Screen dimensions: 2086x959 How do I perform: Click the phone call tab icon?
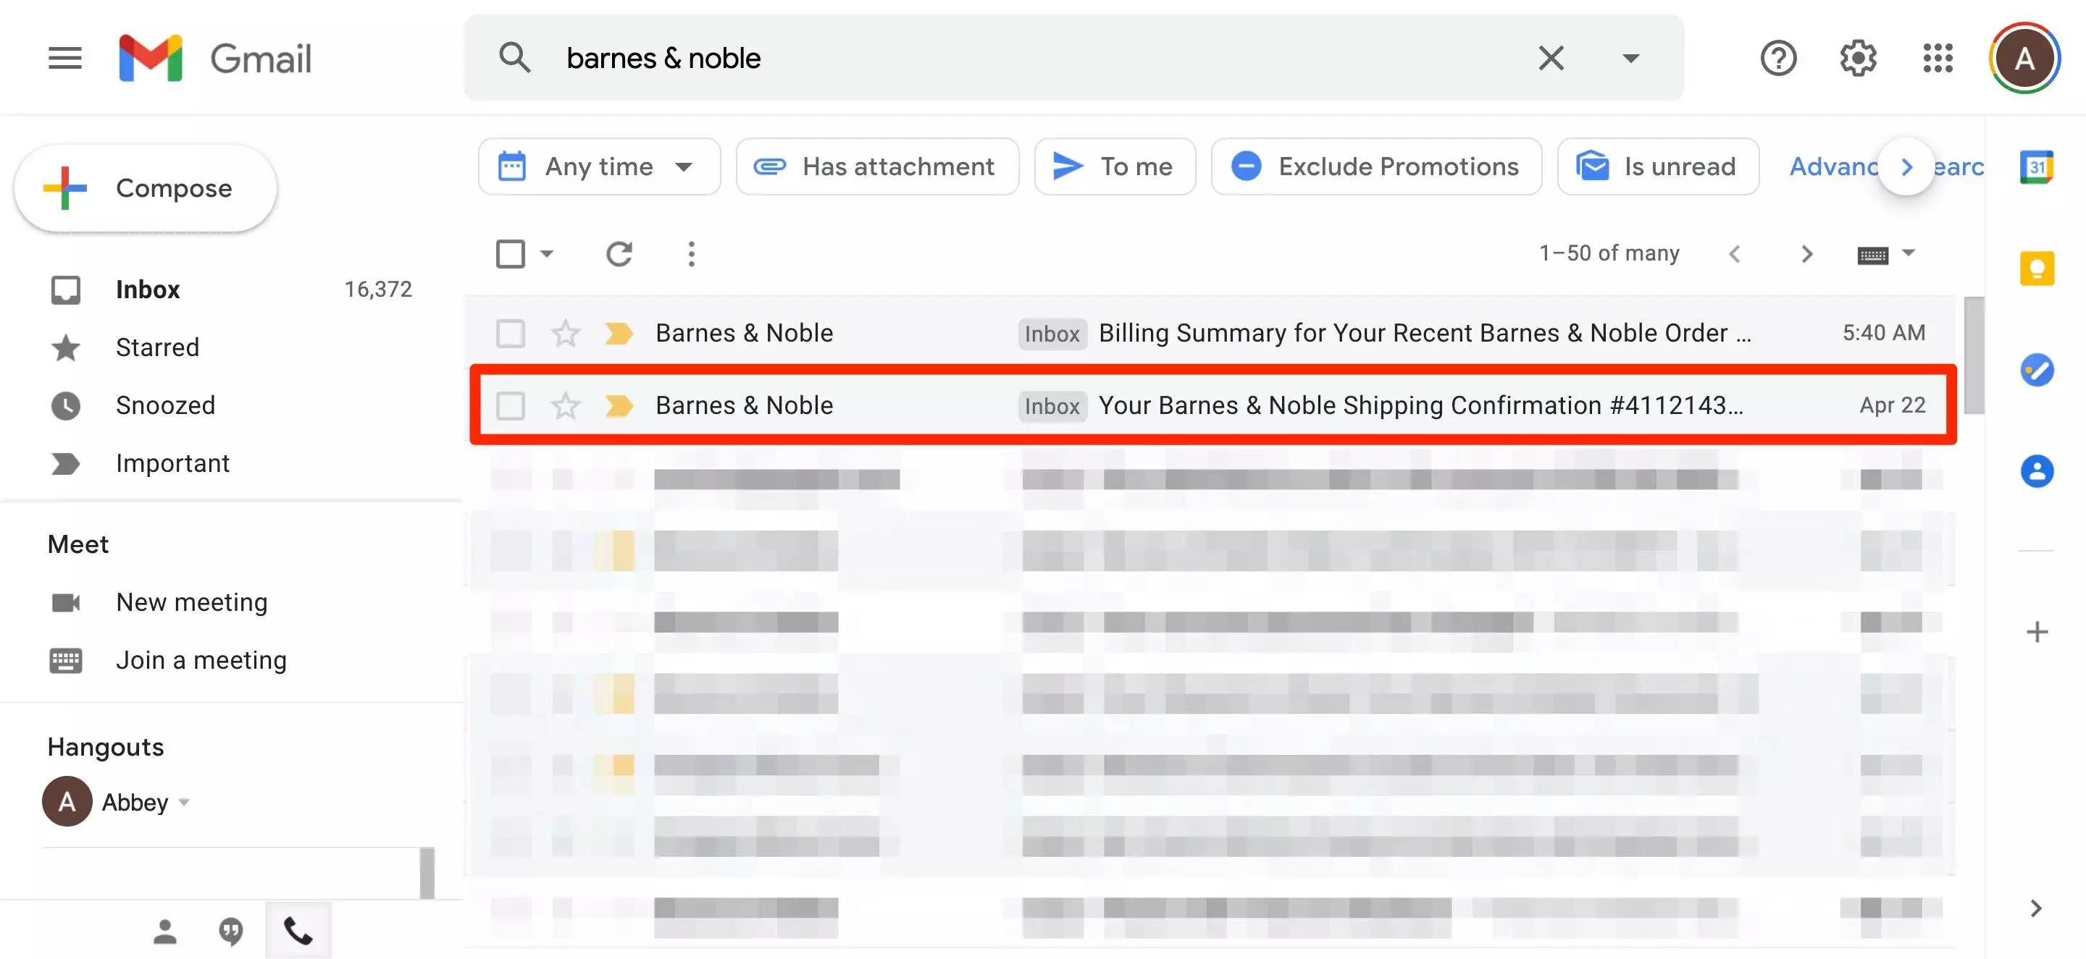[x=298, y=931]
